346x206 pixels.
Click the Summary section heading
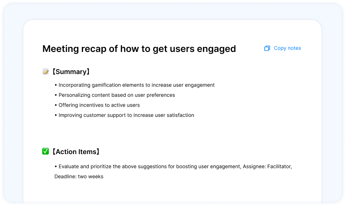coord(71,72)
